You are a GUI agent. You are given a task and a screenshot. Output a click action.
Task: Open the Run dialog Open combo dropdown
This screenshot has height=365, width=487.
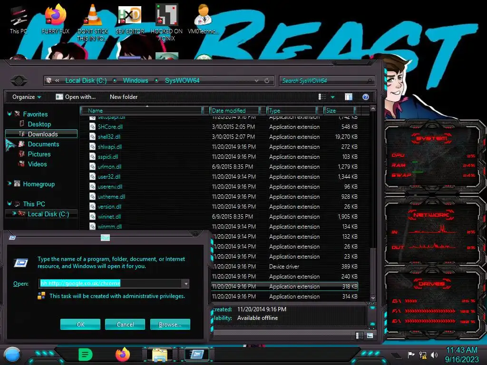pyautogui.click(x=186, y=283)
